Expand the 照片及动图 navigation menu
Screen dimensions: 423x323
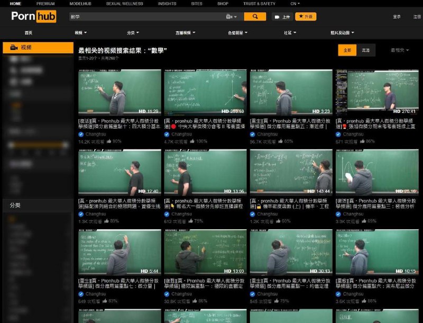[342, 33]
